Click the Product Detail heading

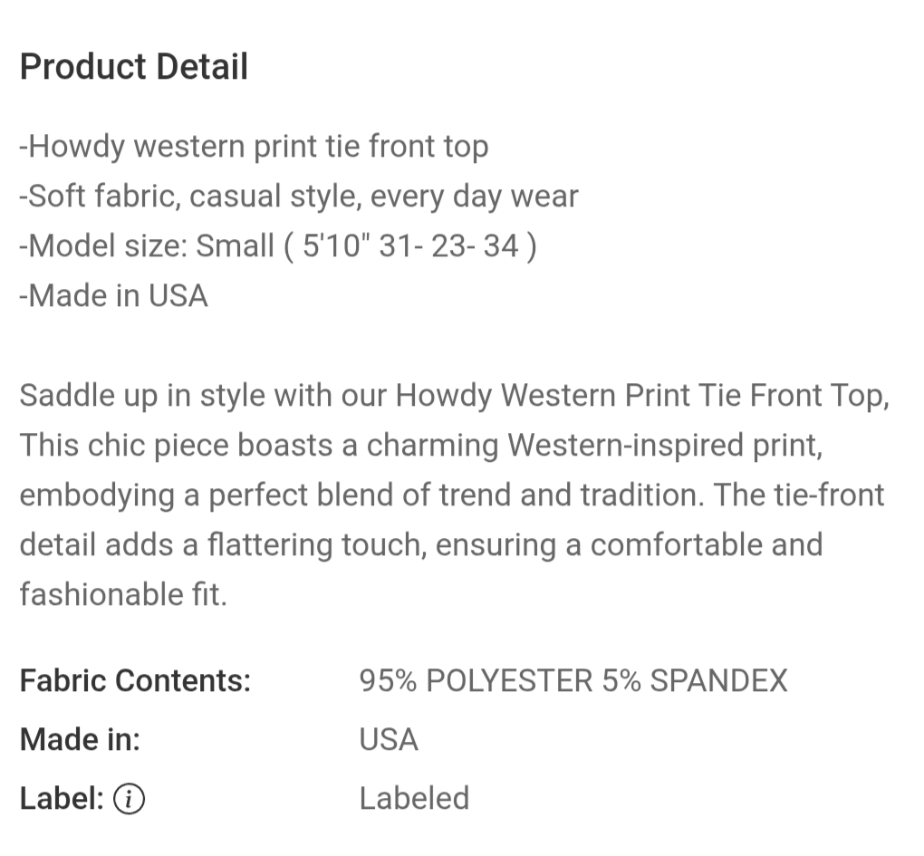tap(134, 66)
